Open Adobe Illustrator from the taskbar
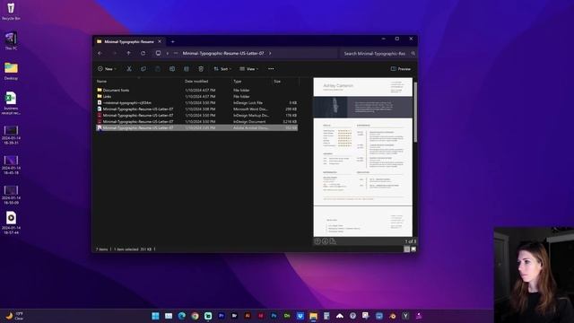 248,316
